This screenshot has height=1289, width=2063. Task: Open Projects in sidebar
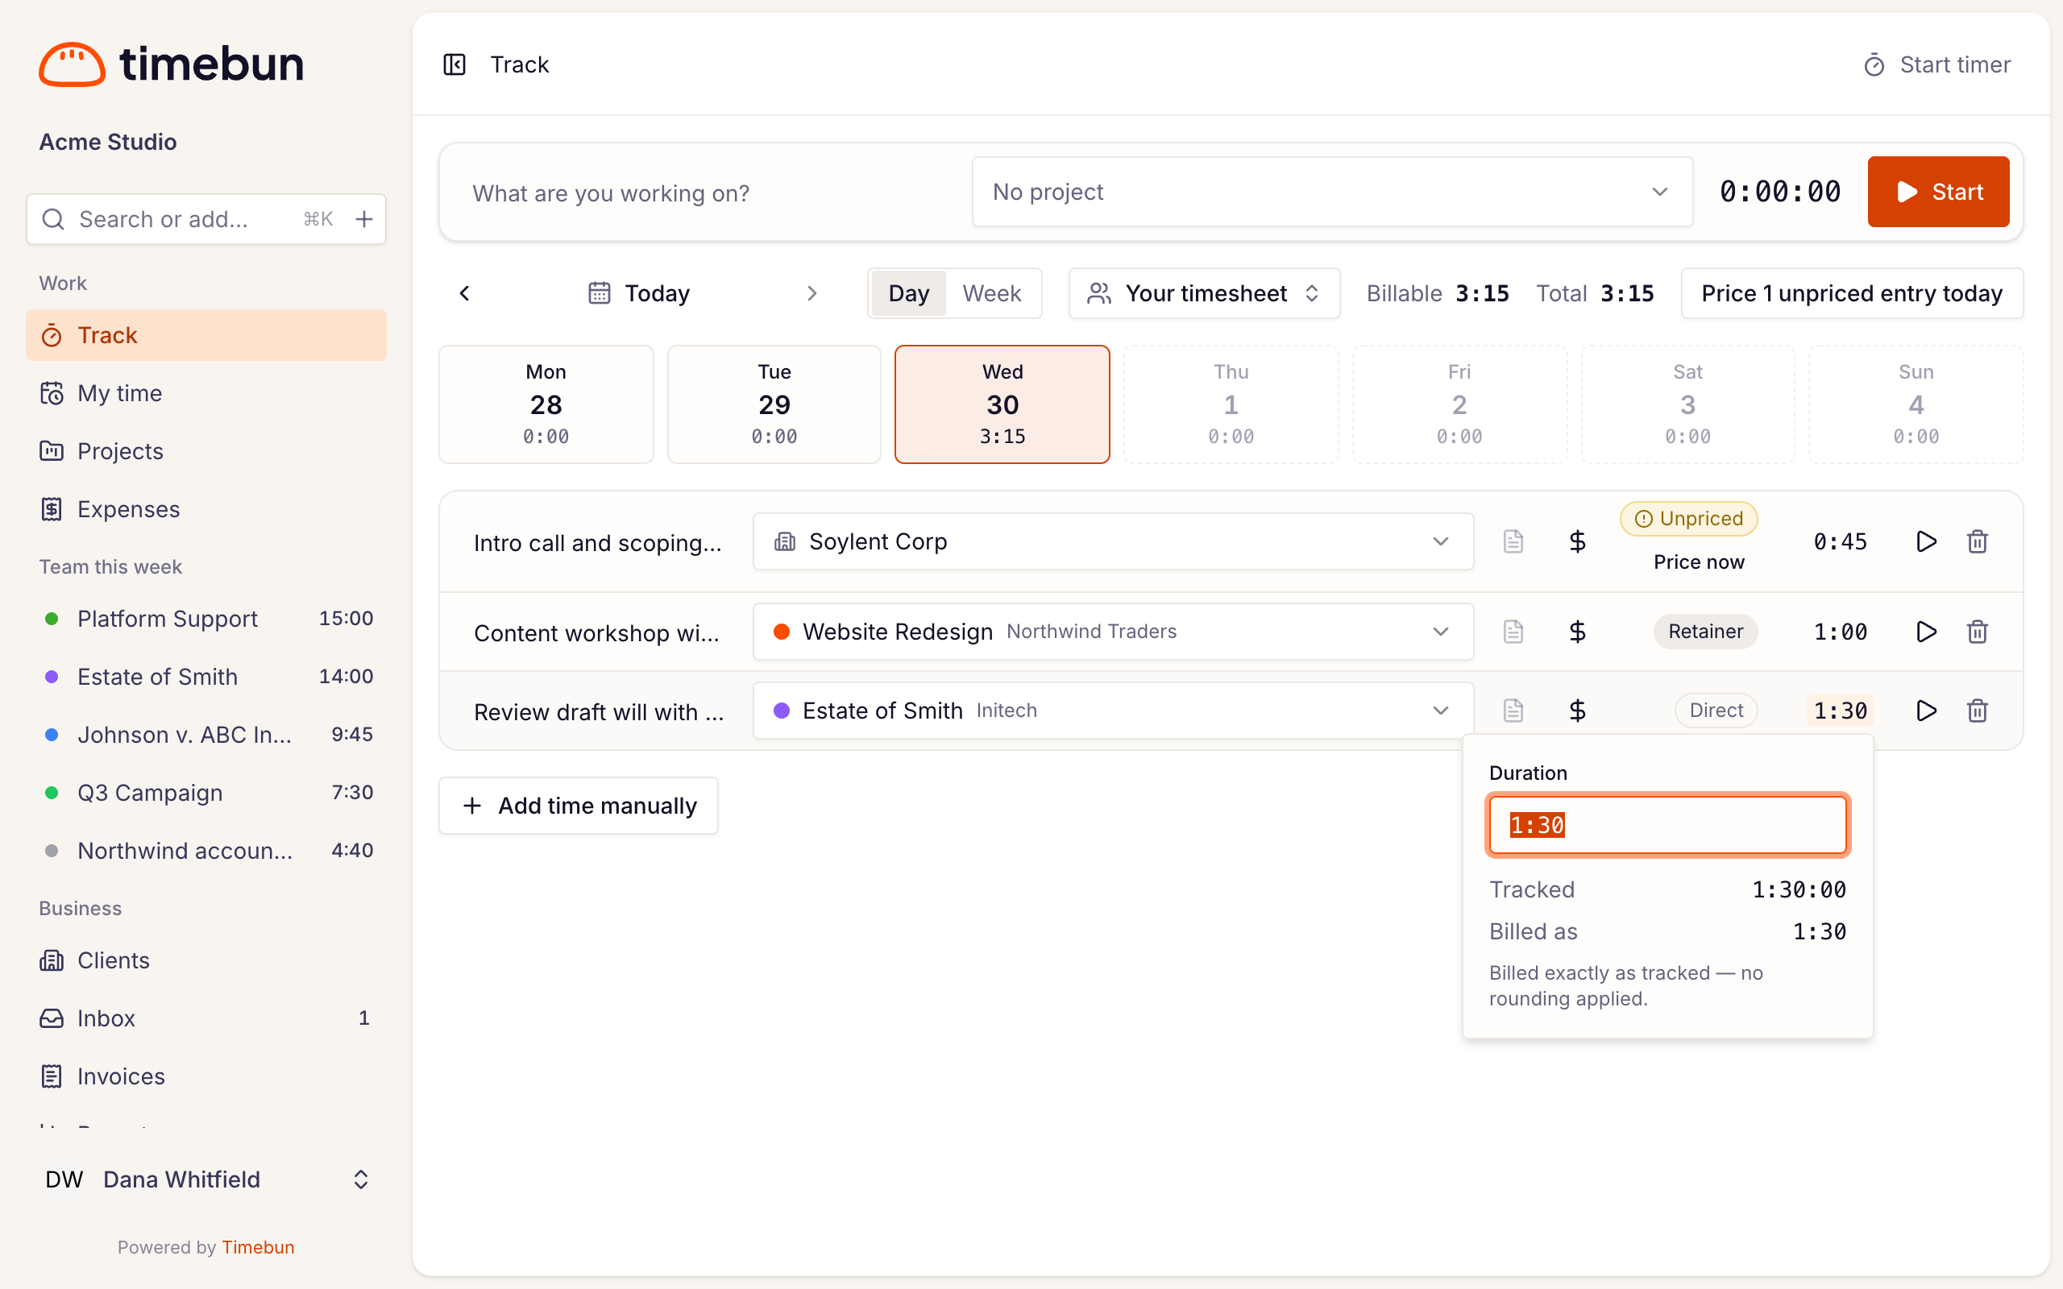206,451
